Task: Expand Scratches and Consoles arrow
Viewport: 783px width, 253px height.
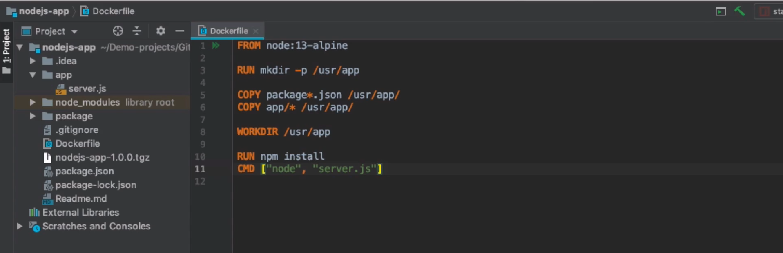Action: click(20, 226)
